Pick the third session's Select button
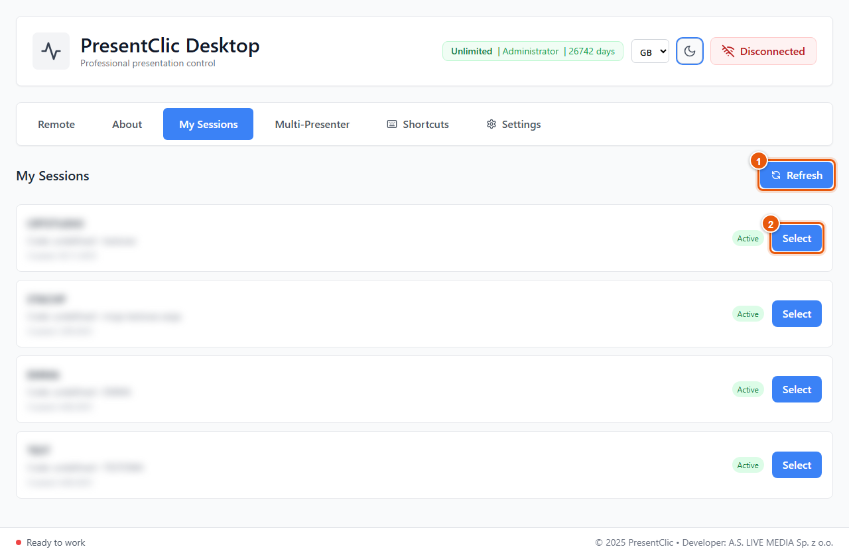Viewport: 849px width, 557px height. pyautogui.click(x=797, y=390)
